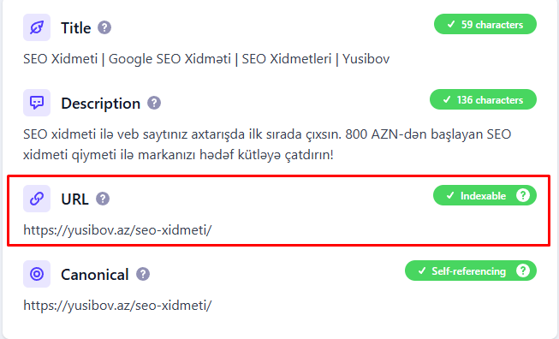Click the 59 characters badge
Image resolution: width=559 pixels, height=339 pixels.
[485, 24]
